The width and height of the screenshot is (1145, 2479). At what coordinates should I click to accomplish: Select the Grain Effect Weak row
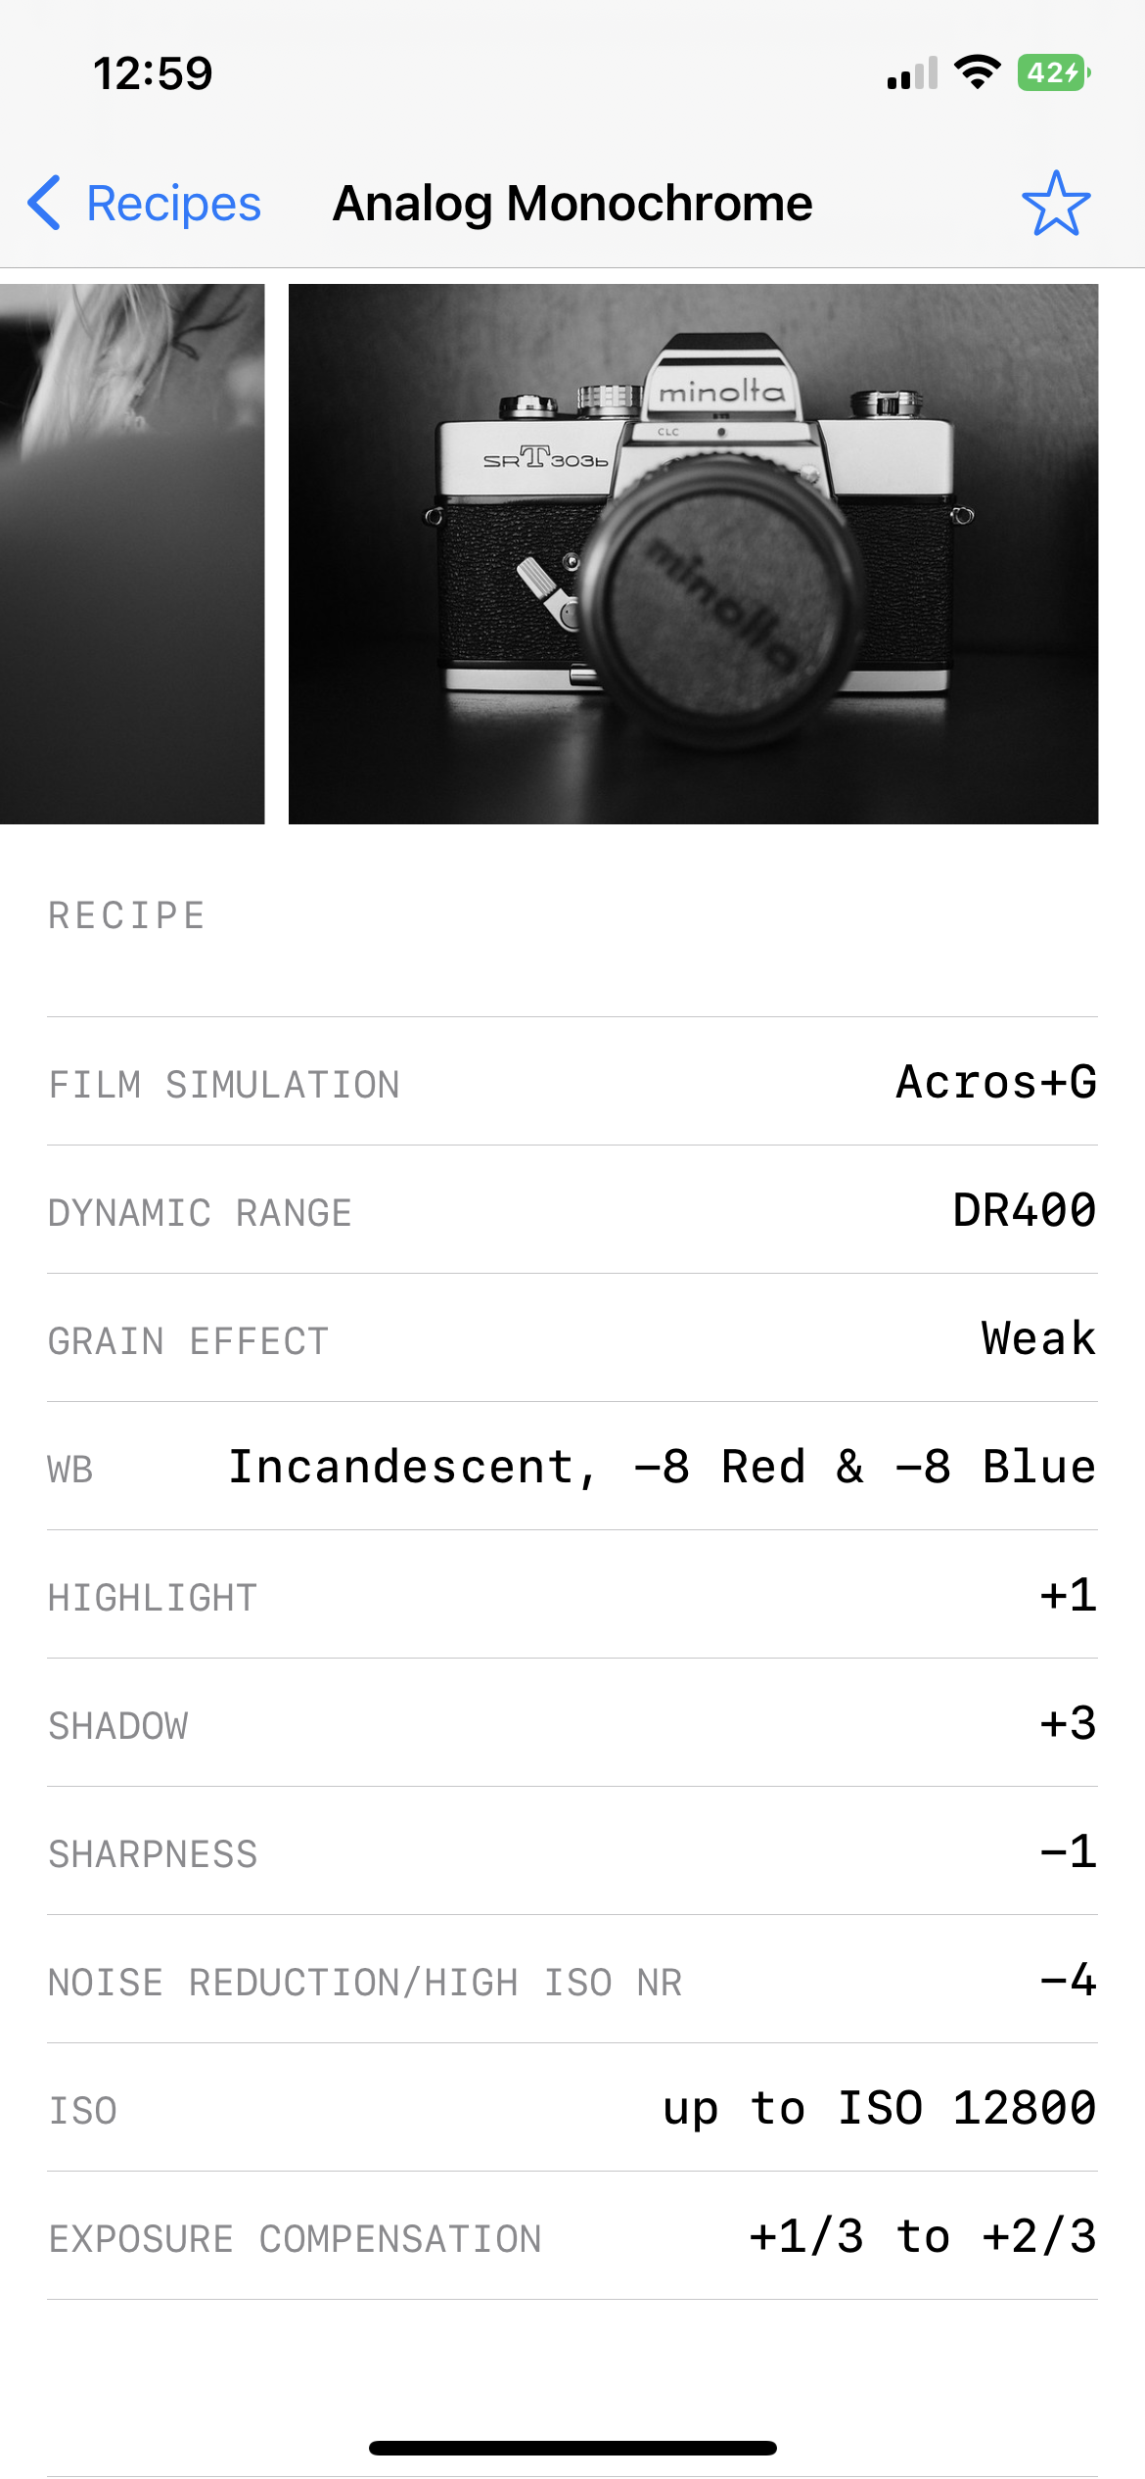pos(572,1338)
